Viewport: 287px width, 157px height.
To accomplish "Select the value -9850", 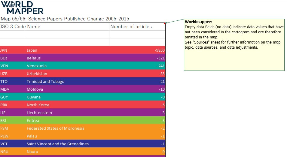I will coord(137,50).
